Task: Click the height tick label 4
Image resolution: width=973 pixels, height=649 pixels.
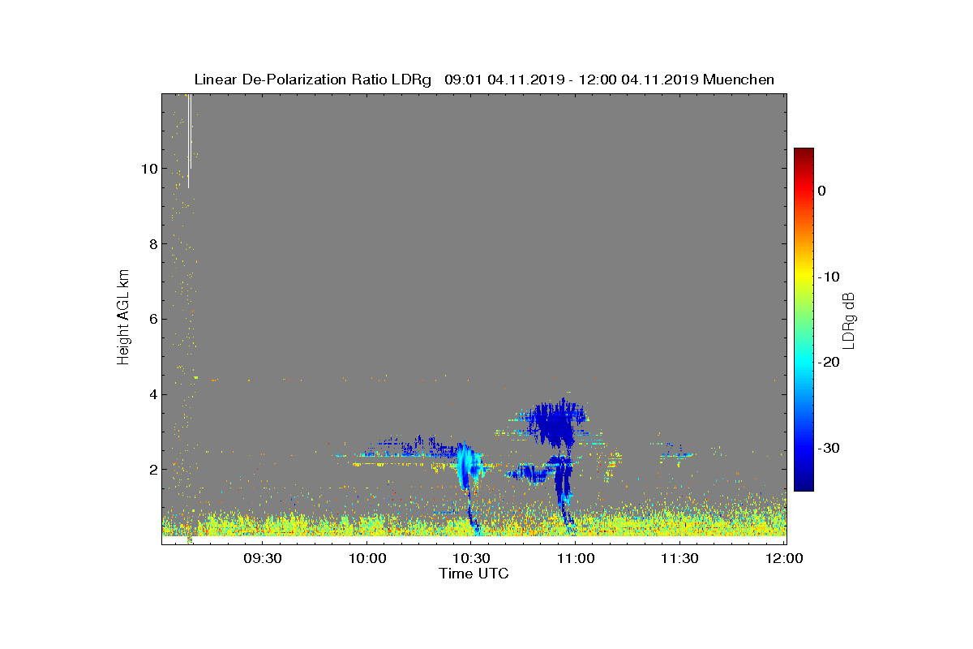Action: 152,394
